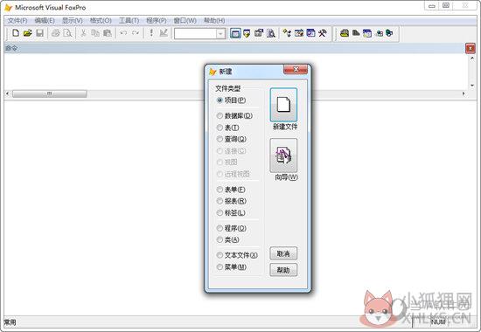Open the Class Browser icon
Image resolution: width=481 pixels, height=332 pixels.
tap(287, 33)
